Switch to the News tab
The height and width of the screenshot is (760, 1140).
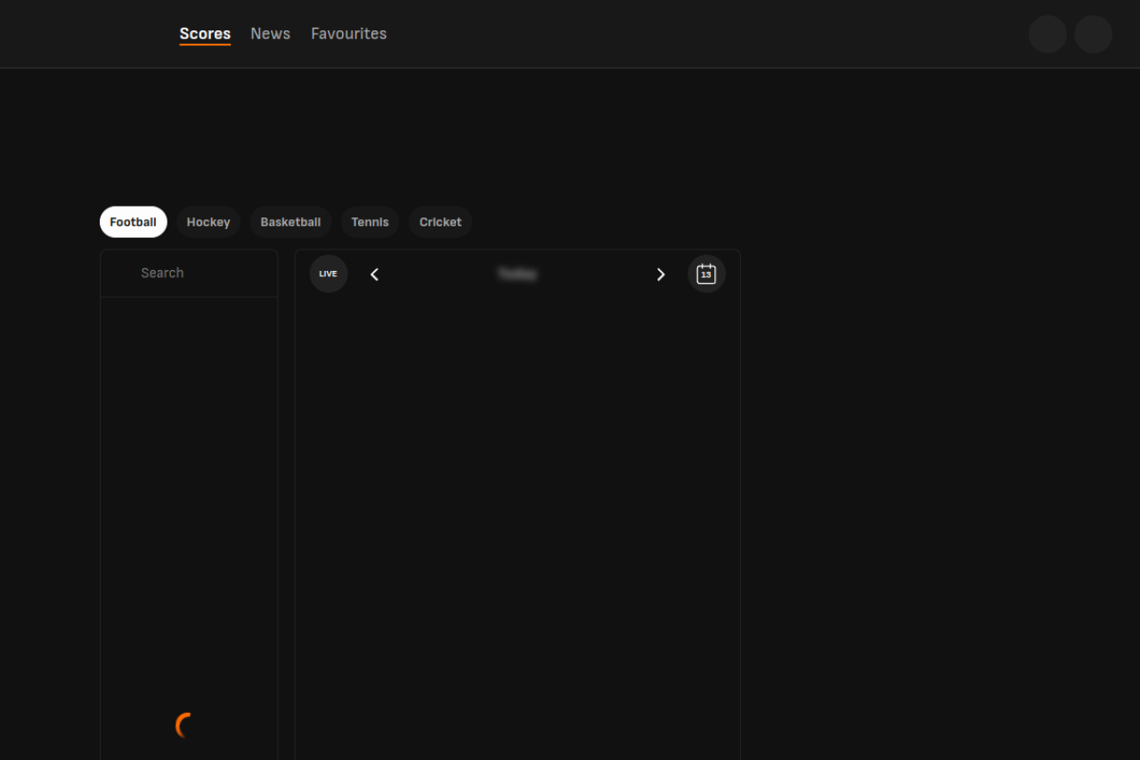270,34
